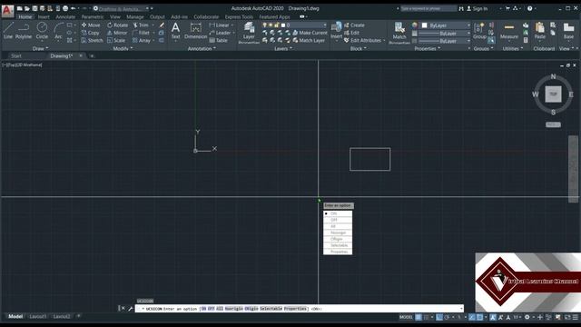Expand the Modify panel
The height and width of the screenshot is (327, 581).
point(123,48)
